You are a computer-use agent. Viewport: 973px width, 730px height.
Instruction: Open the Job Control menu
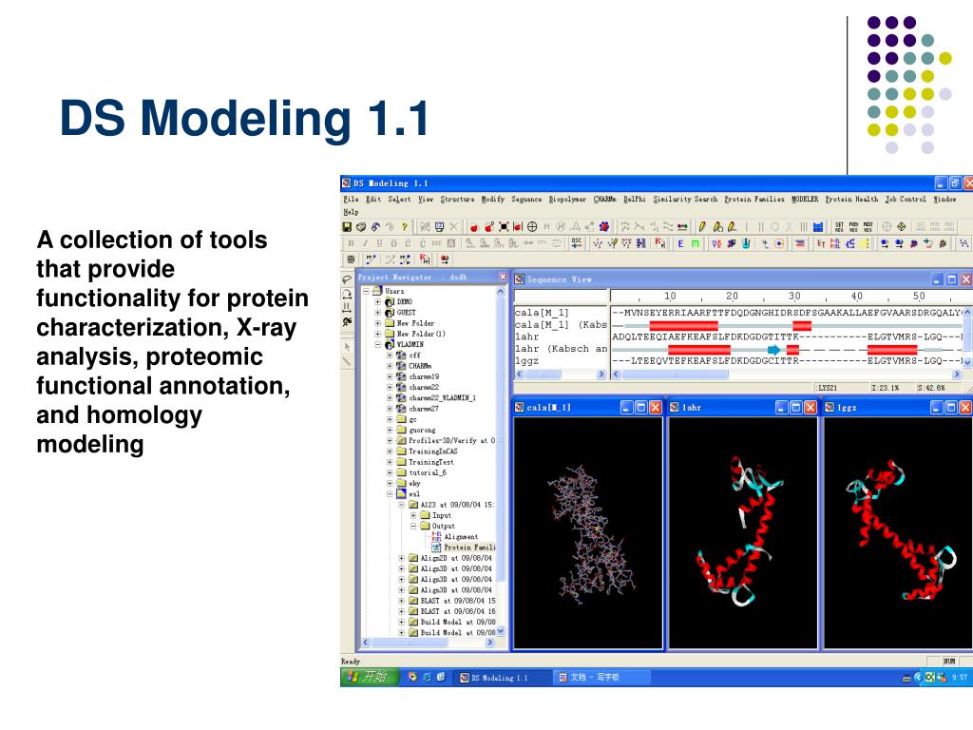[x=906, y=200]
